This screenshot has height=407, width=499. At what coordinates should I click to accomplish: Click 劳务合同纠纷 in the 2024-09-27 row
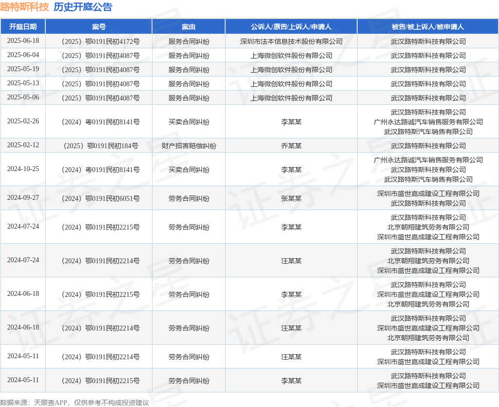point(189,198)
